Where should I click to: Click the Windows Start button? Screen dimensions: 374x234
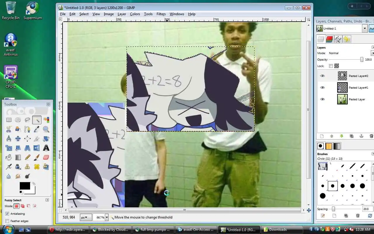(x=8, y=229)
